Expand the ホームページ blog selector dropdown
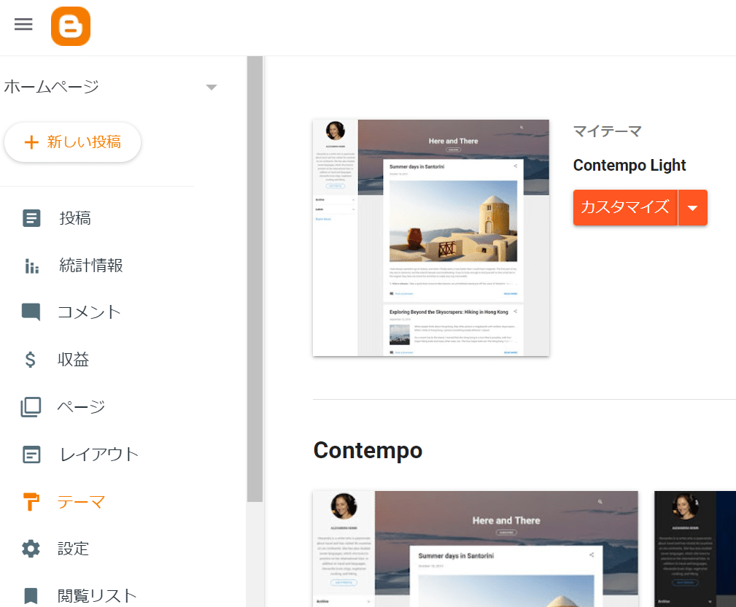This screenshot has height=607, width=736. [212, 88]
